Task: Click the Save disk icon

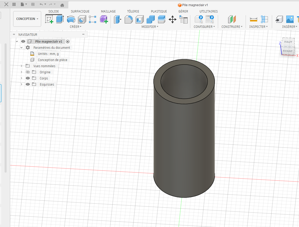Action: coord(33,4)
